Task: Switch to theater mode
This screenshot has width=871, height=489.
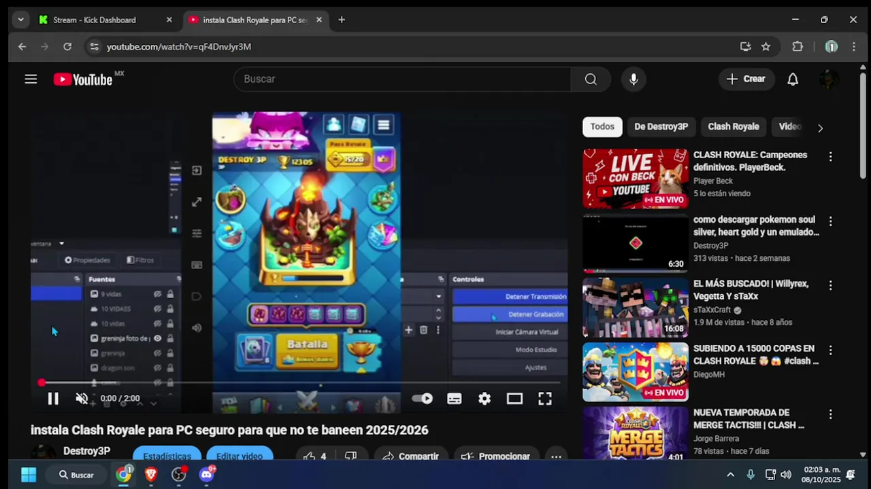Action: tap(514, 399)
